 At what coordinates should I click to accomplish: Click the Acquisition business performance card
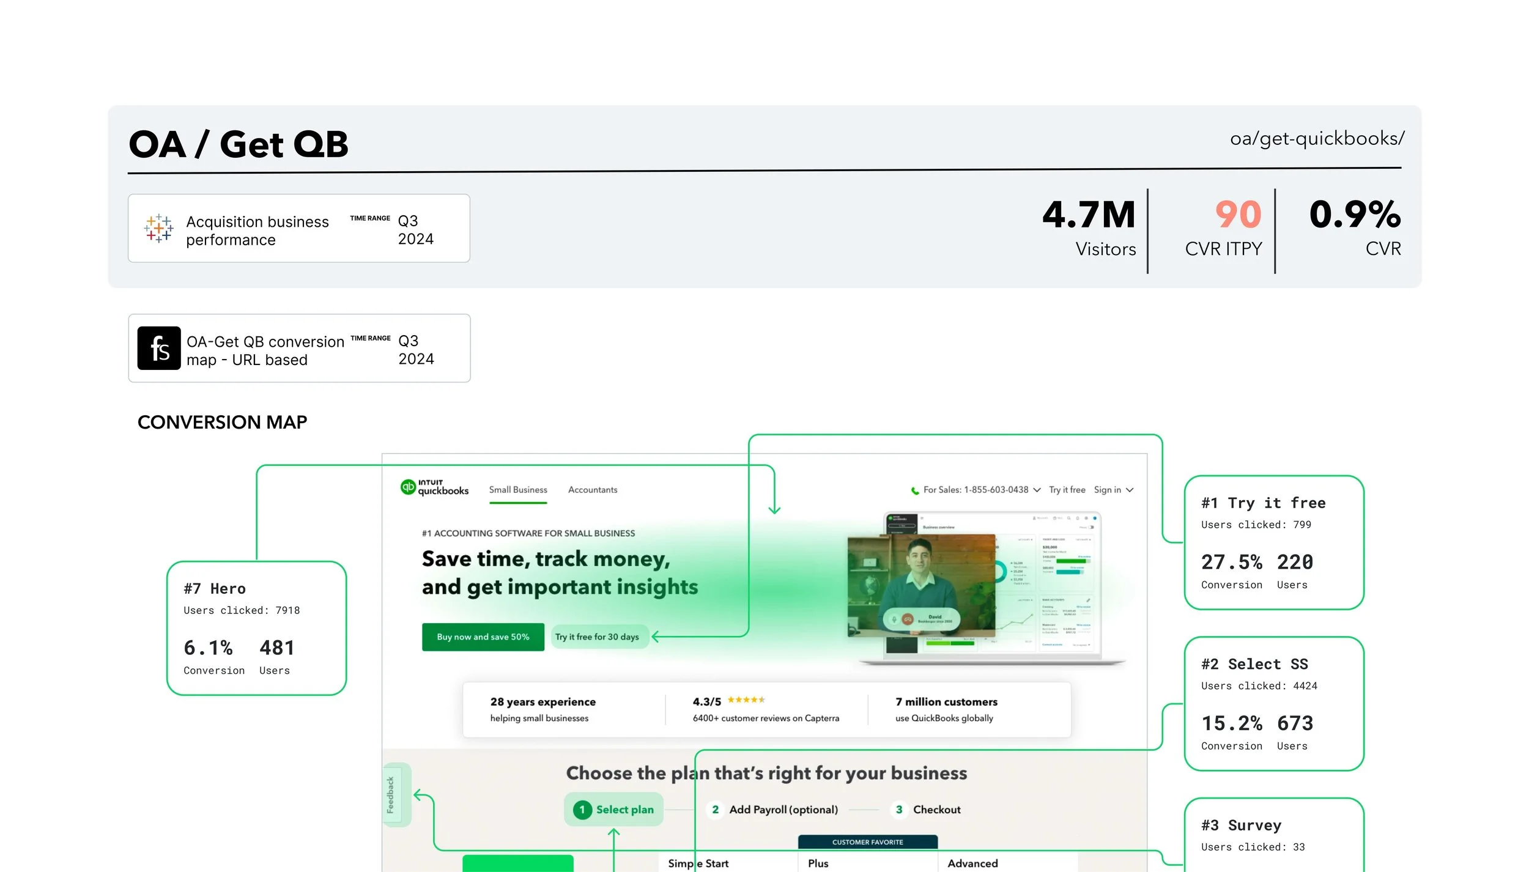coord(299,229)
